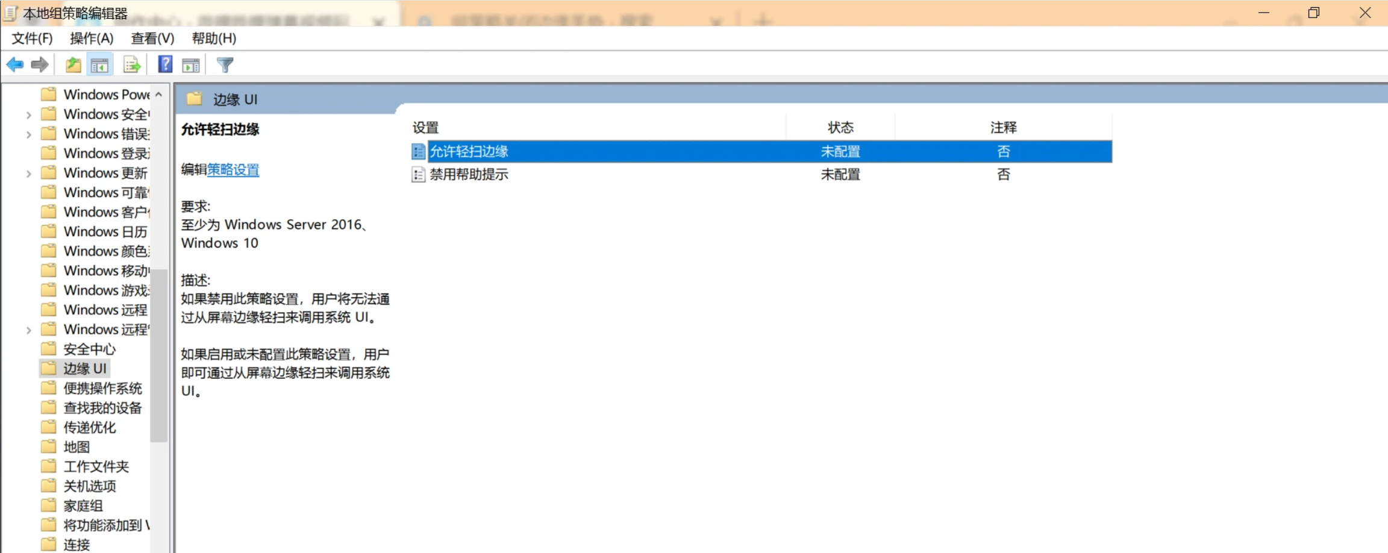Open the 查看(V) menu
Screen dimensions: 1388x553
(152, 39)
